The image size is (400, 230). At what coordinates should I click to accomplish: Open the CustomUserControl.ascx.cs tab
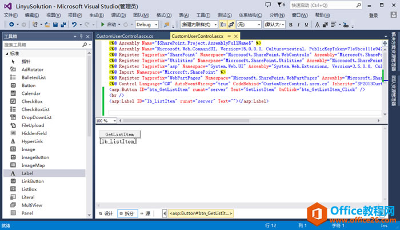pyautogui.click(x=125, y=36)
